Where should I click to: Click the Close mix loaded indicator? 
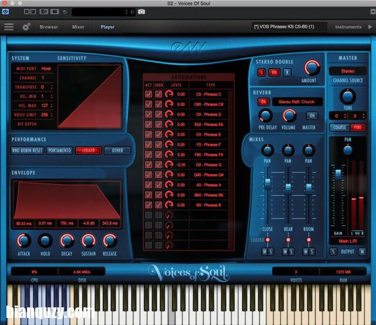click(x=268, y=240)
